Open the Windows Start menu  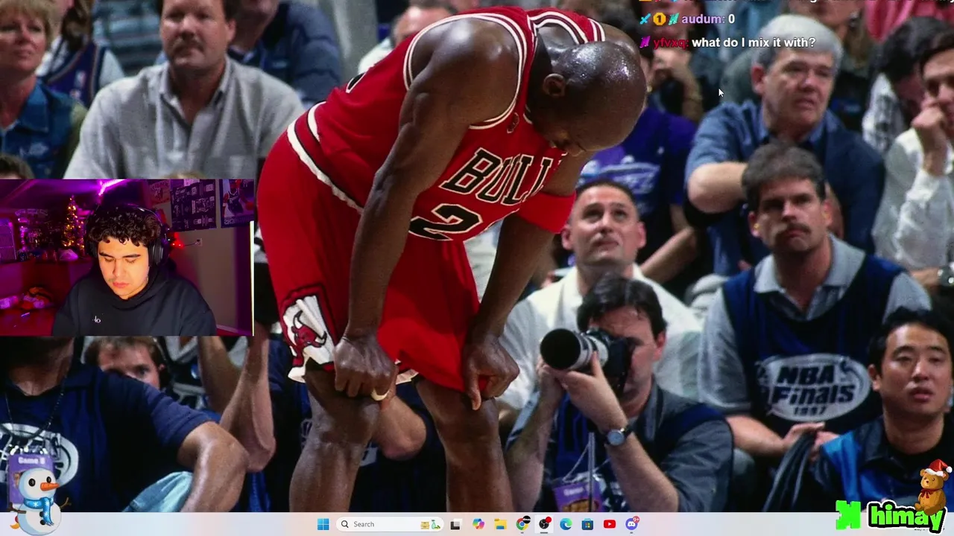(323, 524)
